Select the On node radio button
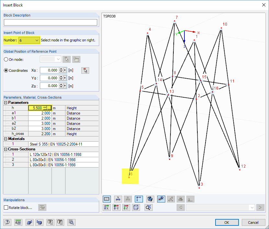Screen dimensions: 269x229 point(6,60)
